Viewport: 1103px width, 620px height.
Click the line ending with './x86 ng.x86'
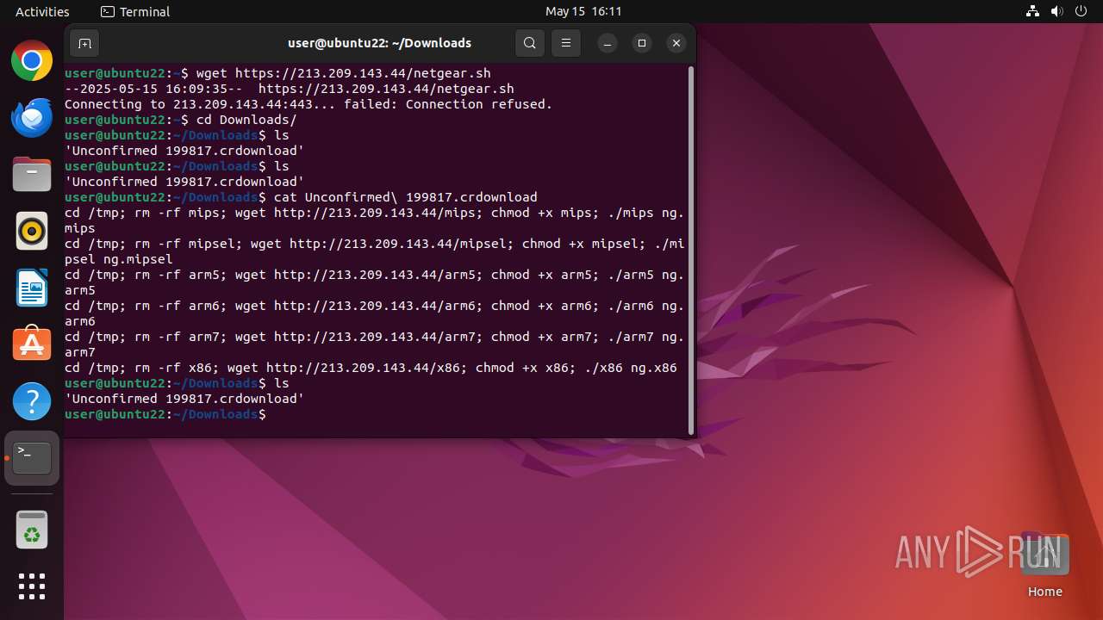(x=371, y=368)
